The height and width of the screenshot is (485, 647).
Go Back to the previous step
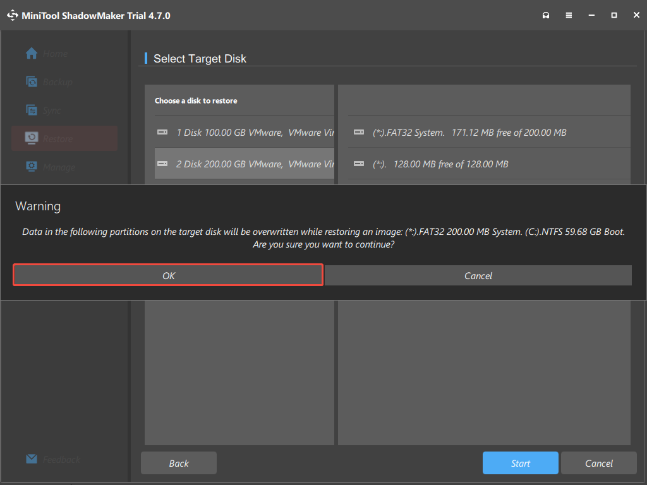pos(179,463)
